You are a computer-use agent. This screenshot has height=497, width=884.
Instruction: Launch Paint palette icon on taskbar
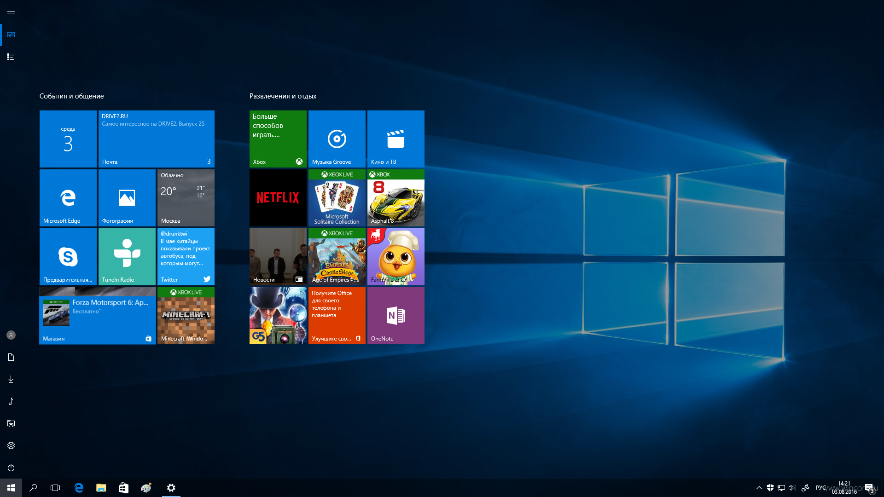click(x=146, y=488)
